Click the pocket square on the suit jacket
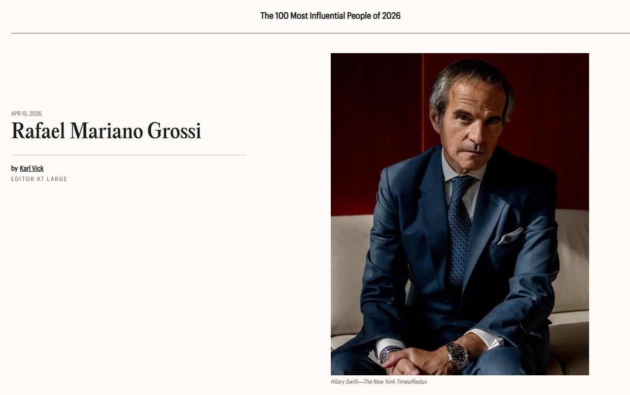Viewport: 630px width, 395px height. pos(509,236)
